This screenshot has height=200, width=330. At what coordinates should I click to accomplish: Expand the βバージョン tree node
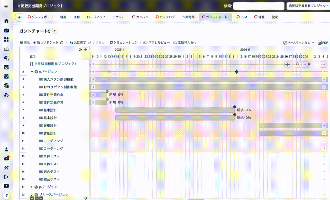coord(32,187)
